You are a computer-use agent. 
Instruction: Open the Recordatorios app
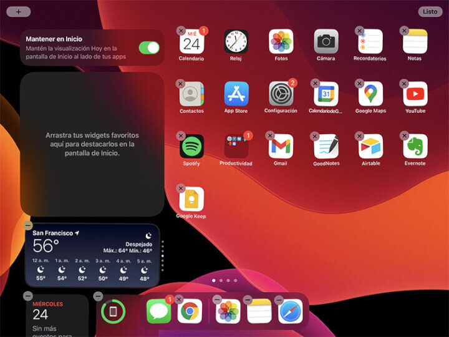(x=370, y=42)
